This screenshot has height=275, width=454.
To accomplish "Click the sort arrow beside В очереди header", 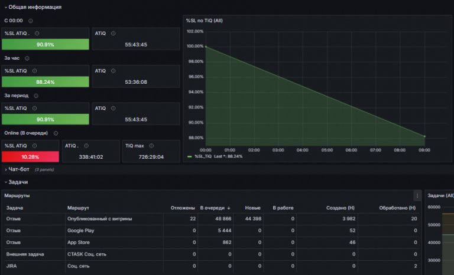I will click(229, 208).
